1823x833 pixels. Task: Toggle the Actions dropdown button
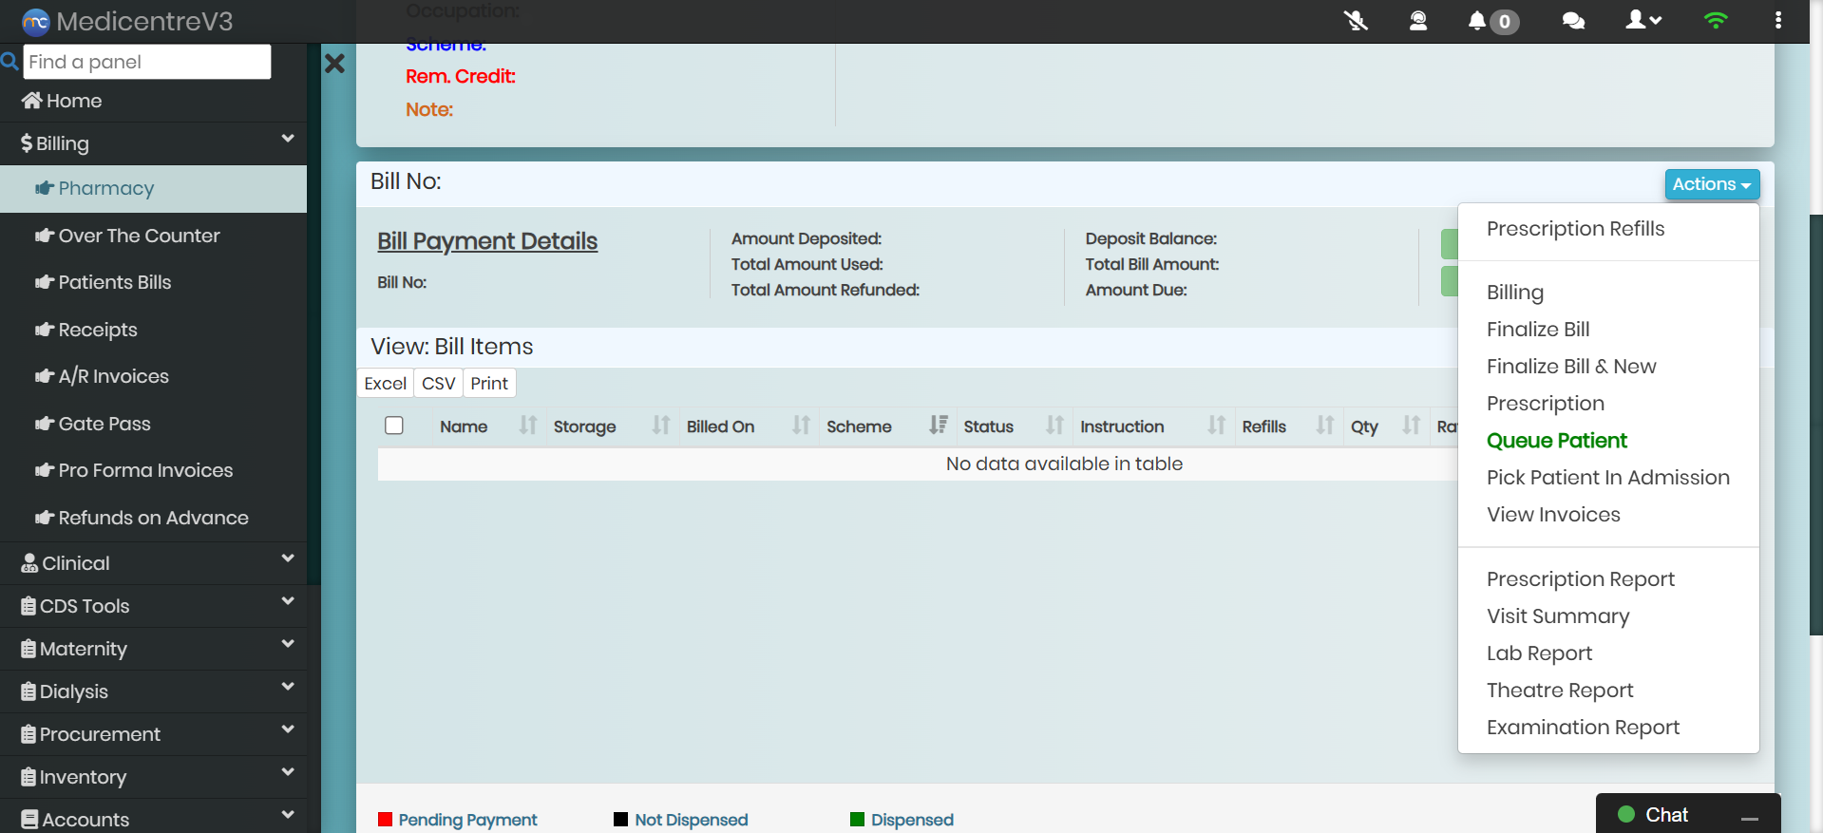(x=1711, y=184)
